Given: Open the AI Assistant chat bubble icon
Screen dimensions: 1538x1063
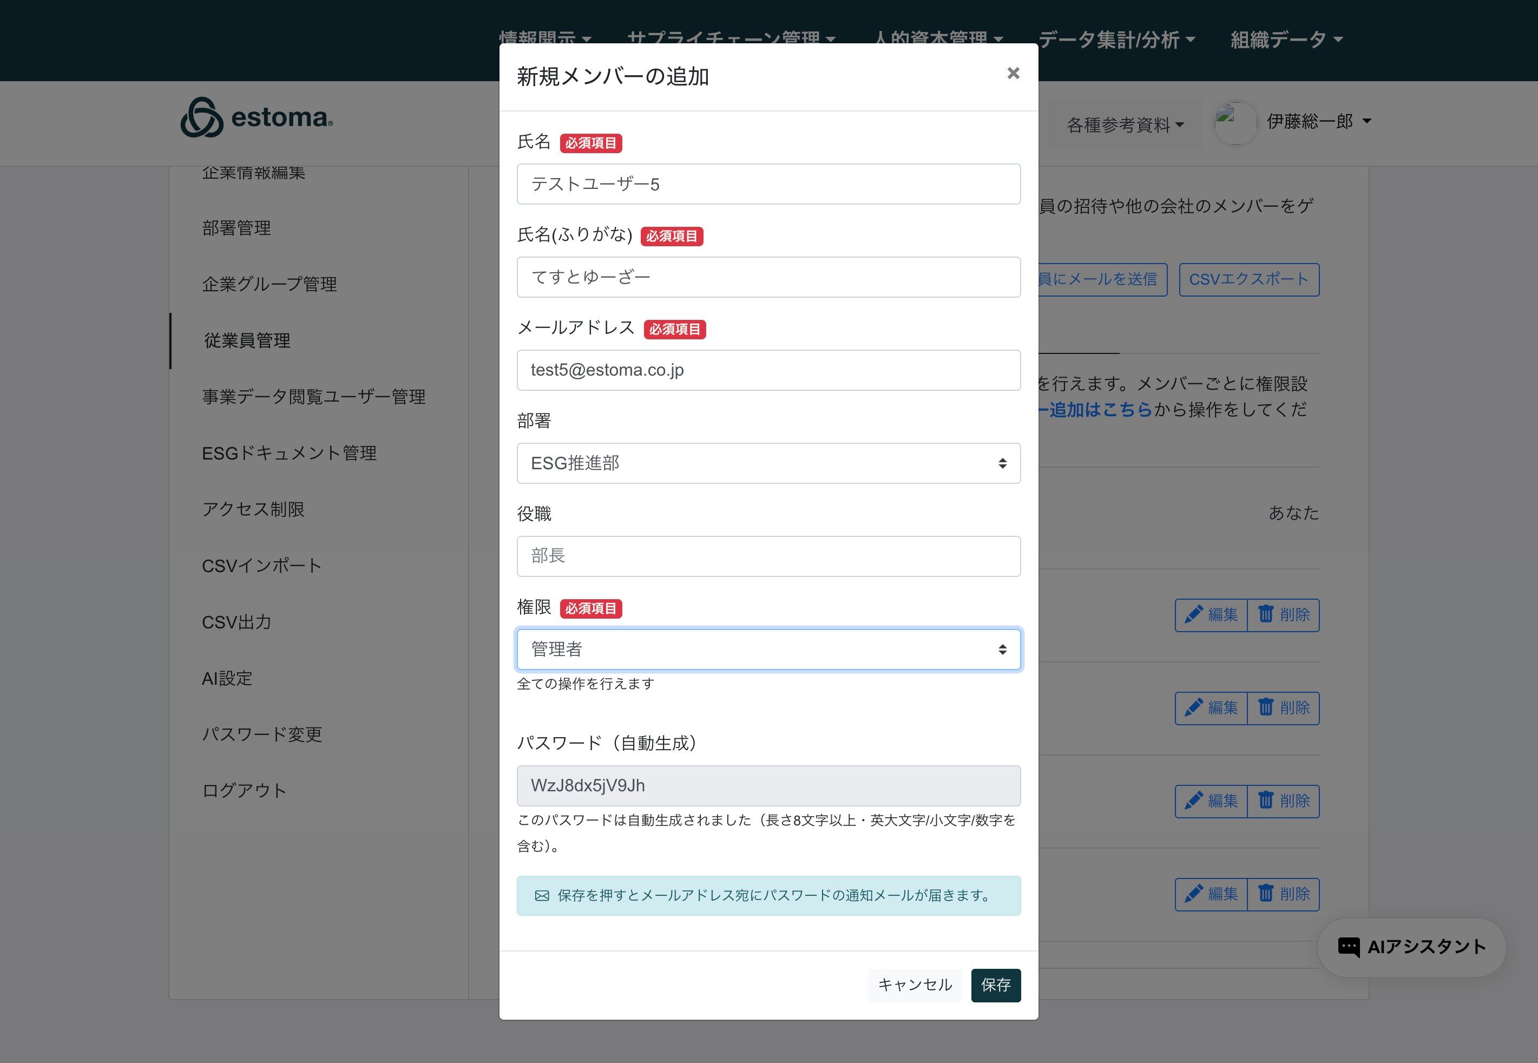Looking at the screenshot, I should pyautogui.click(x=1348, y=947).
